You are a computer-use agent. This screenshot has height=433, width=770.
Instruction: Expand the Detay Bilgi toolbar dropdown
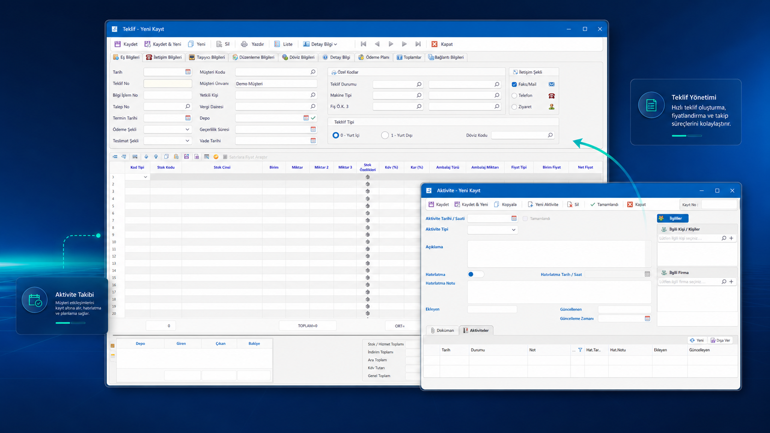point(320,44)
